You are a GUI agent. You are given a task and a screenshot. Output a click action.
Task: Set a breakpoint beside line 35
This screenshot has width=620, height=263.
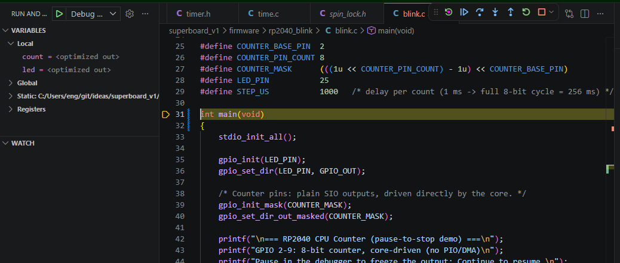pyautogui.click(x=165, y=160)
